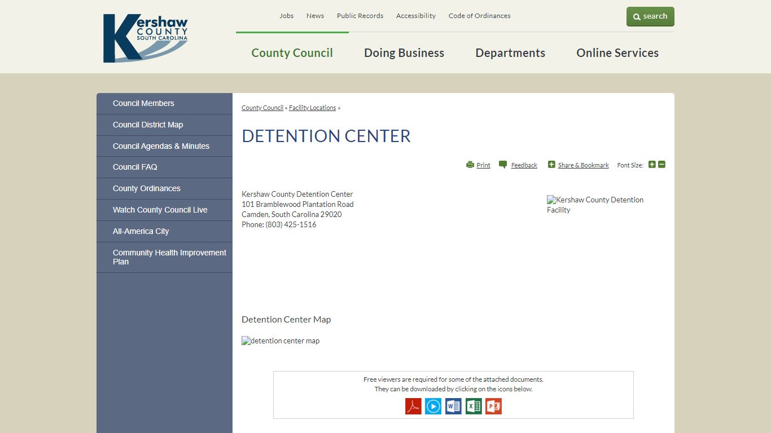Open All-America City sidebar item
This screenshot has height=433, width=771.
tap(164, 231)
